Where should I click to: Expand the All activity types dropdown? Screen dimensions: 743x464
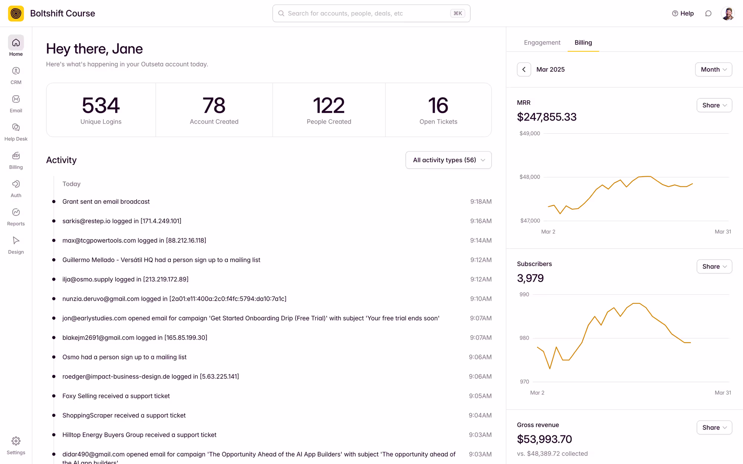pyautogui.click(x=448, y=160)
